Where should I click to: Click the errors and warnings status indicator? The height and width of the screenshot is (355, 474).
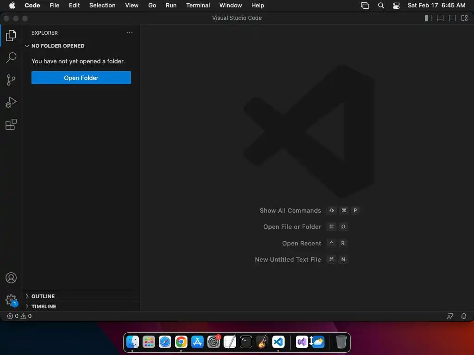(19, 316)
